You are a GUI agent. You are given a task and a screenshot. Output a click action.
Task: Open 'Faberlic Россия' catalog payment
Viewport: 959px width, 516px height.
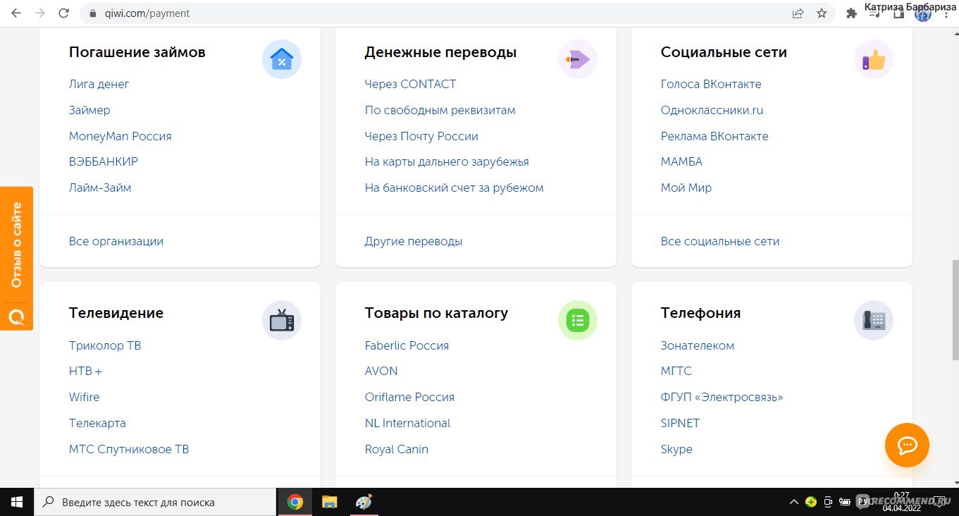(x=407, y=345)
